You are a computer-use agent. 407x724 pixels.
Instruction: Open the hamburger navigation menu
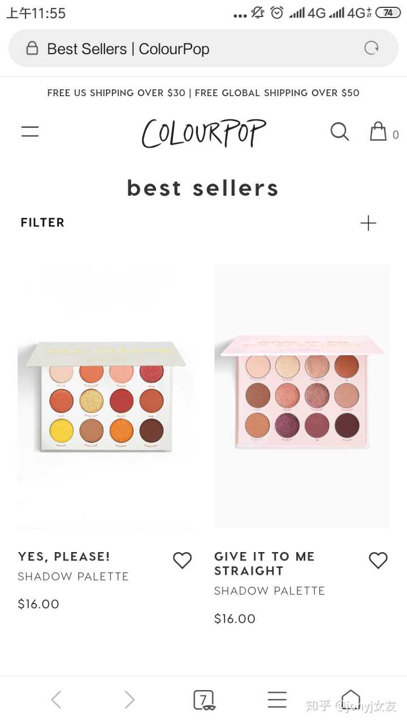[x=30, y=132]
